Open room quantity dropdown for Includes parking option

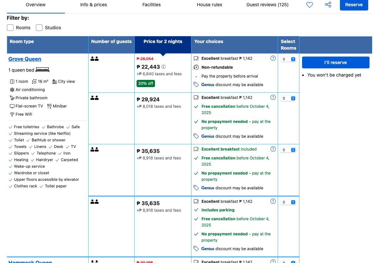(x=288, y=202)
